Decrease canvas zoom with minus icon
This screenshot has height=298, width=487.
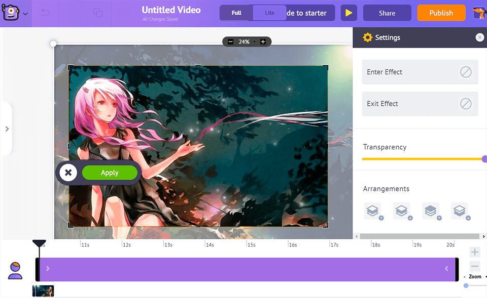pos(230,41)
